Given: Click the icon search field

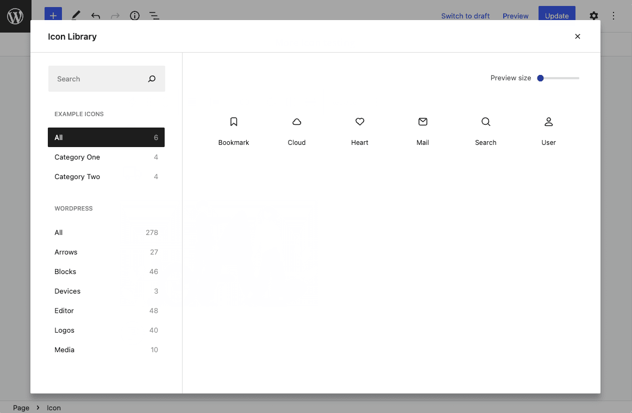Looking at the screenshot, I should tap(98, 79).
